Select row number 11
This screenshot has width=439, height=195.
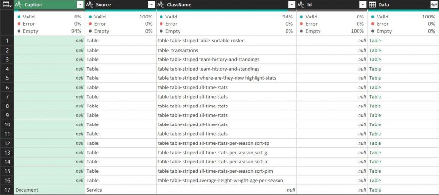(7, 134)
